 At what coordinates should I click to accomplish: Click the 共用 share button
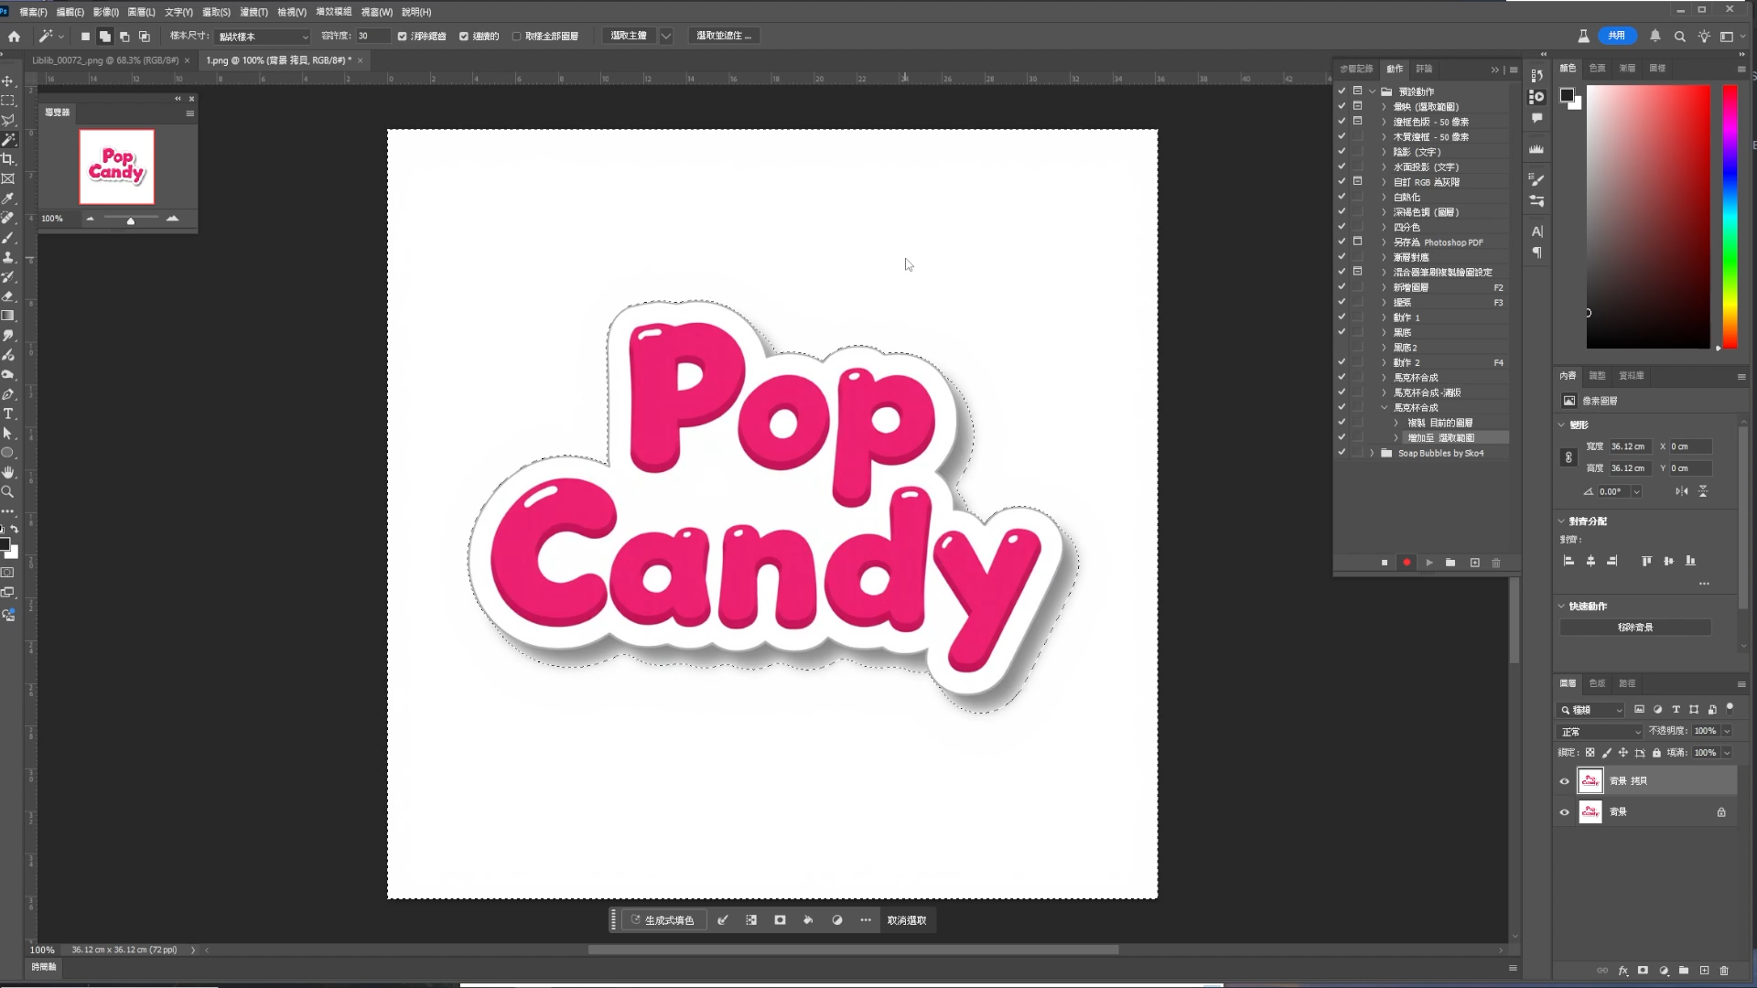pyautogui.click(x=1617, y=36)
